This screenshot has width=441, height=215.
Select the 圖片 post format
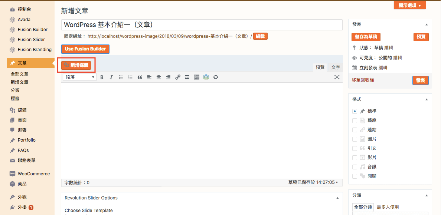(x=355, y=139)
